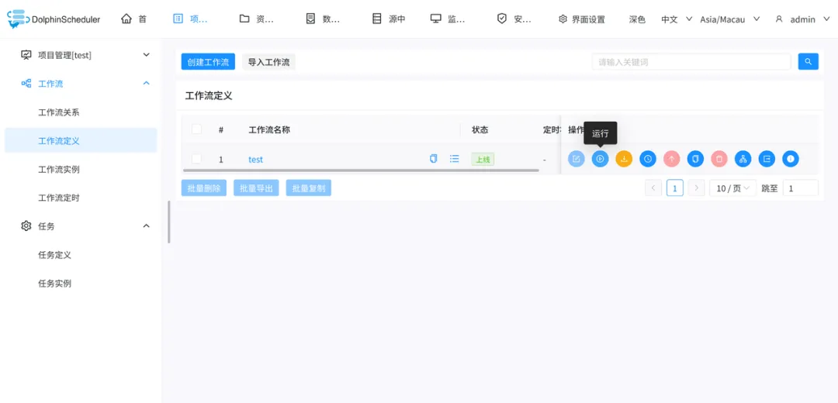Click the 上线 status tag
This screenshot has height=403, width=838.
pos(483,159)
